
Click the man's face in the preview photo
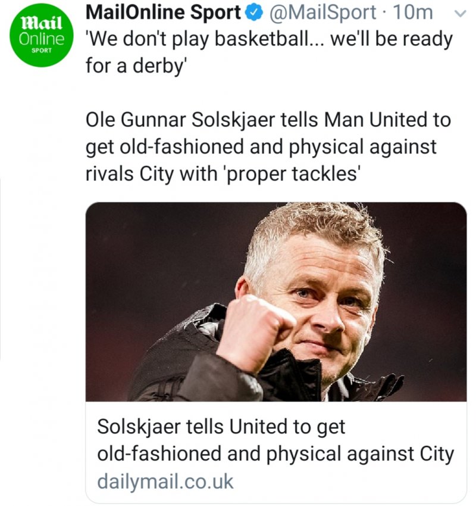(x=327, y=298)
